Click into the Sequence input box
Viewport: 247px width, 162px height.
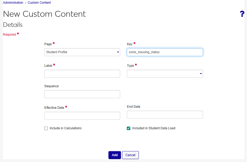tap(82, 94)
